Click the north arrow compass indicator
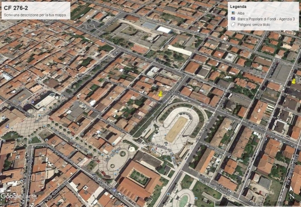The width and height of the screenshot is (301, 207). pos(291,192)
